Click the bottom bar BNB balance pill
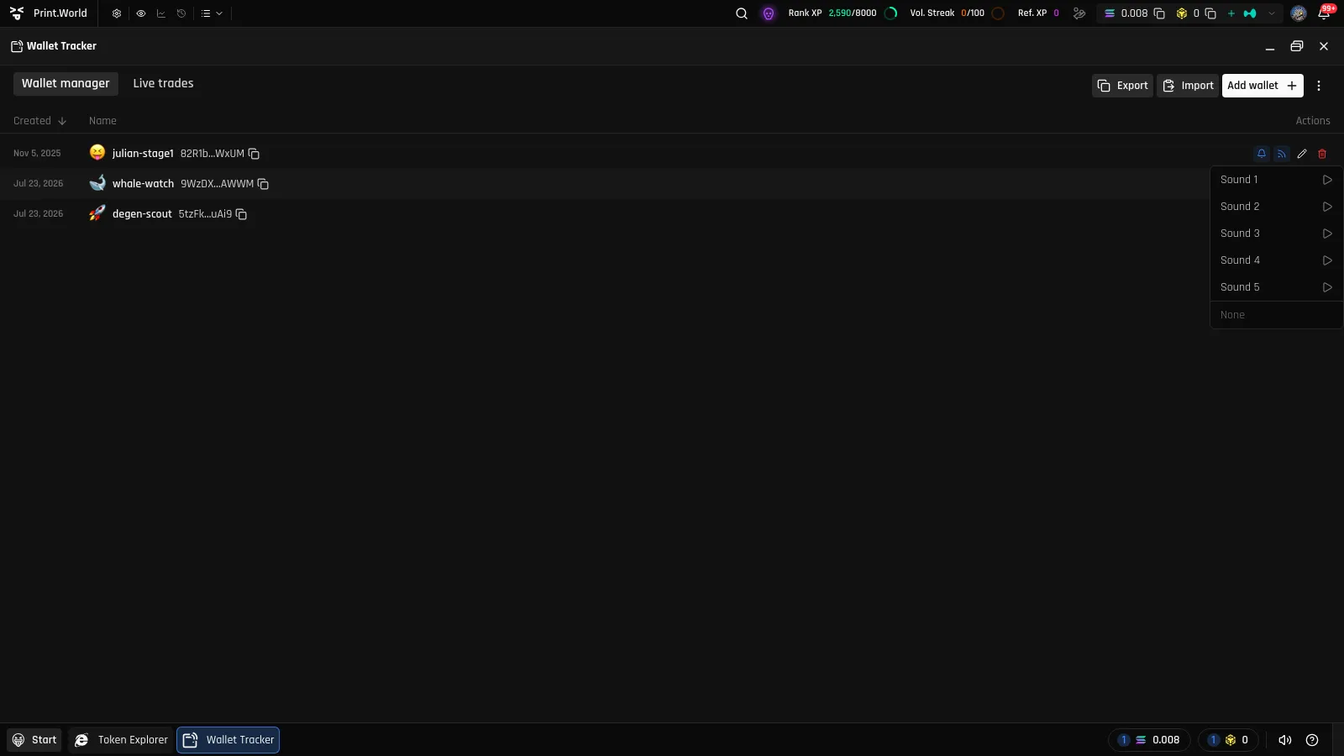 pyautogui.click(x=1229, y=740)
